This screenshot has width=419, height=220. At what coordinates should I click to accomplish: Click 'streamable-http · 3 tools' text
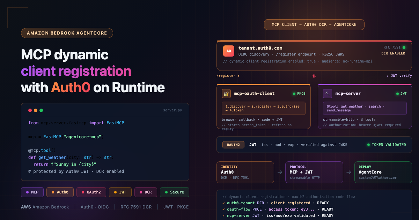click(x=350, y=119)
